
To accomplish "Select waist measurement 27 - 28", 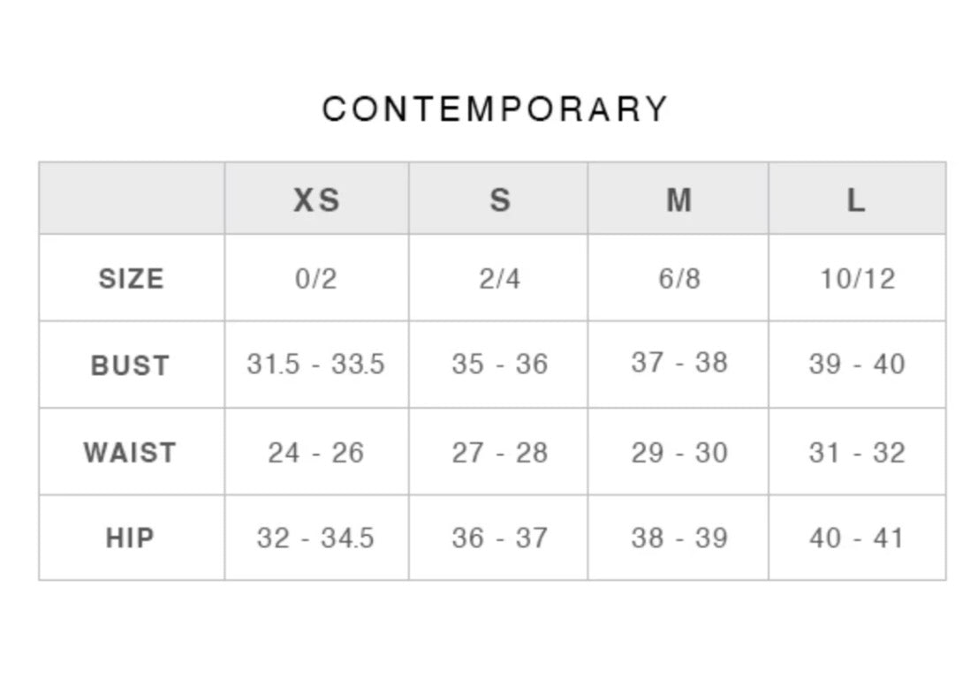I will coord(500,453).
